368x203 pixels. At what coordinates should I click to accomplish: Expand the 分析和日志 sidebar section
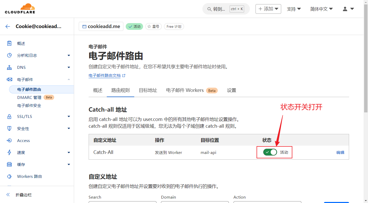[69, 55]
